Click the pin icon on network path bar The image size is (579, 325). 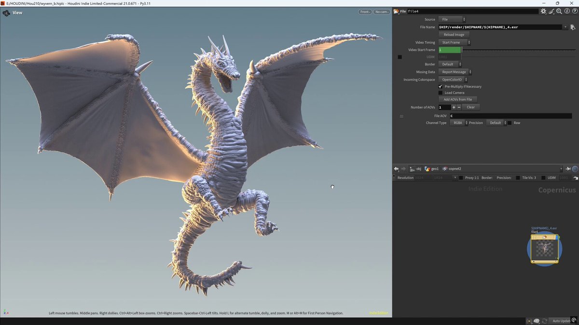[x=568, y=169]
